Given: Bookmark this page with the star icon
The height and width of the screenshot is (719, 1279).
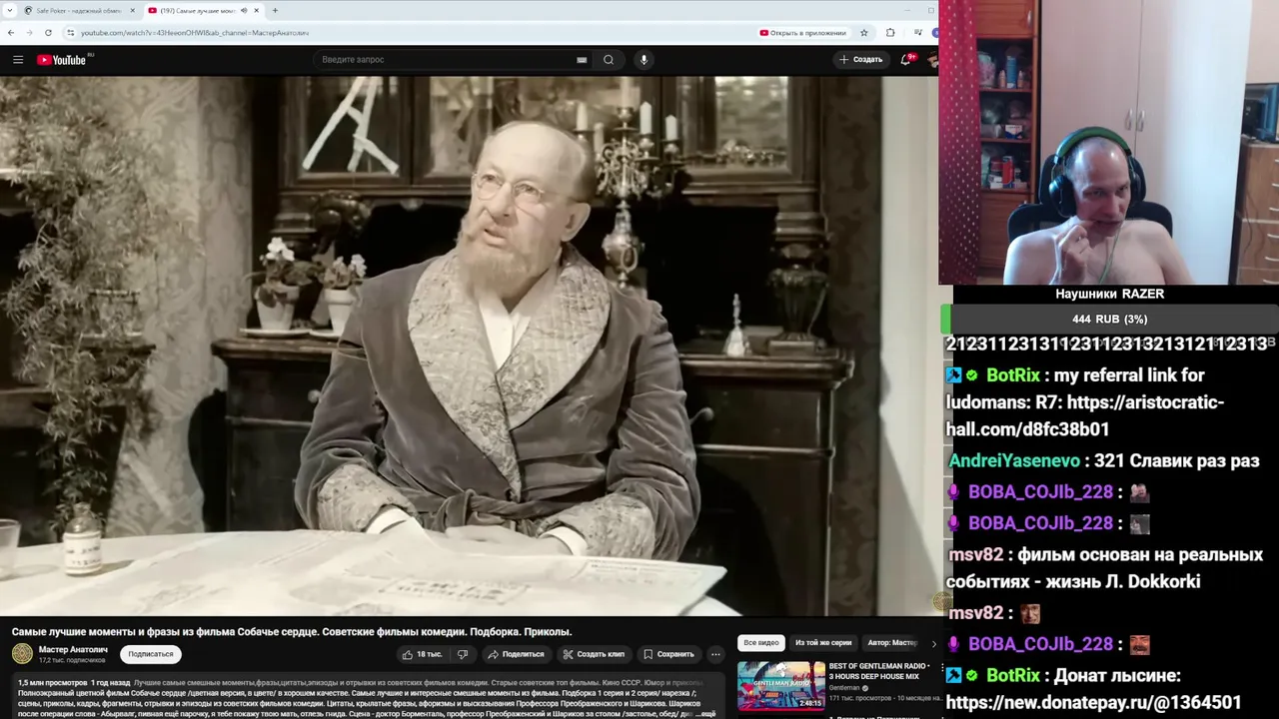Looking at the screenshot, I should pos(864,33).
